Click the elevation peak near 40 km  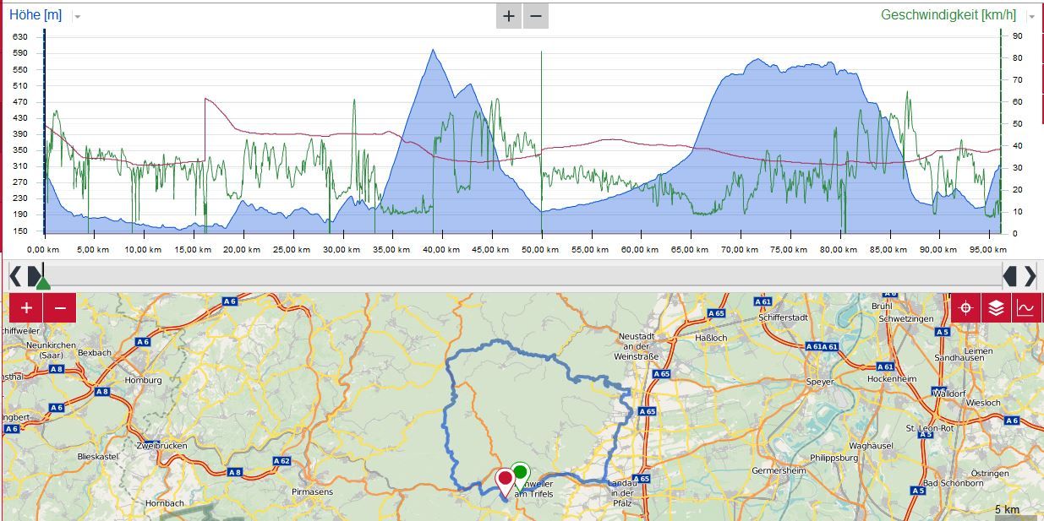click(433, 51)
